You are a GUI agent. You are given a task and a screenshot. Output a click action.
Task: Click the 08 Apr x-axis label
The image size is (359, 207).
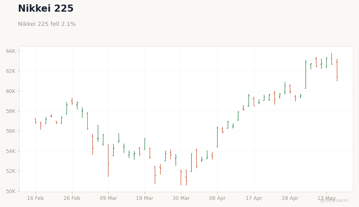(x=217, y=198)
